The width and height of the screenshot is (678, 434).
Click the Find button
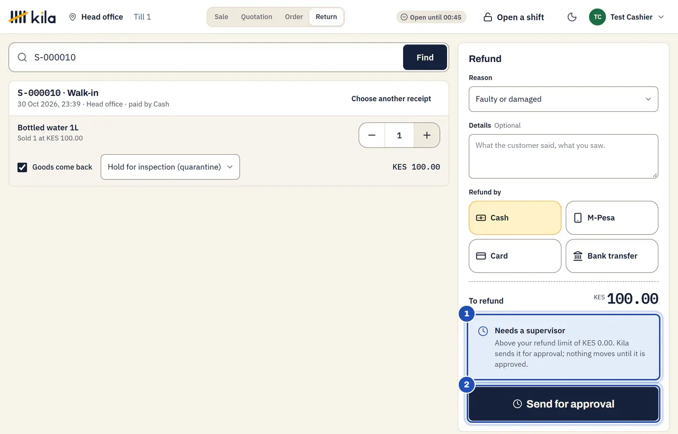pyautogui.click(x=425, y=57)
